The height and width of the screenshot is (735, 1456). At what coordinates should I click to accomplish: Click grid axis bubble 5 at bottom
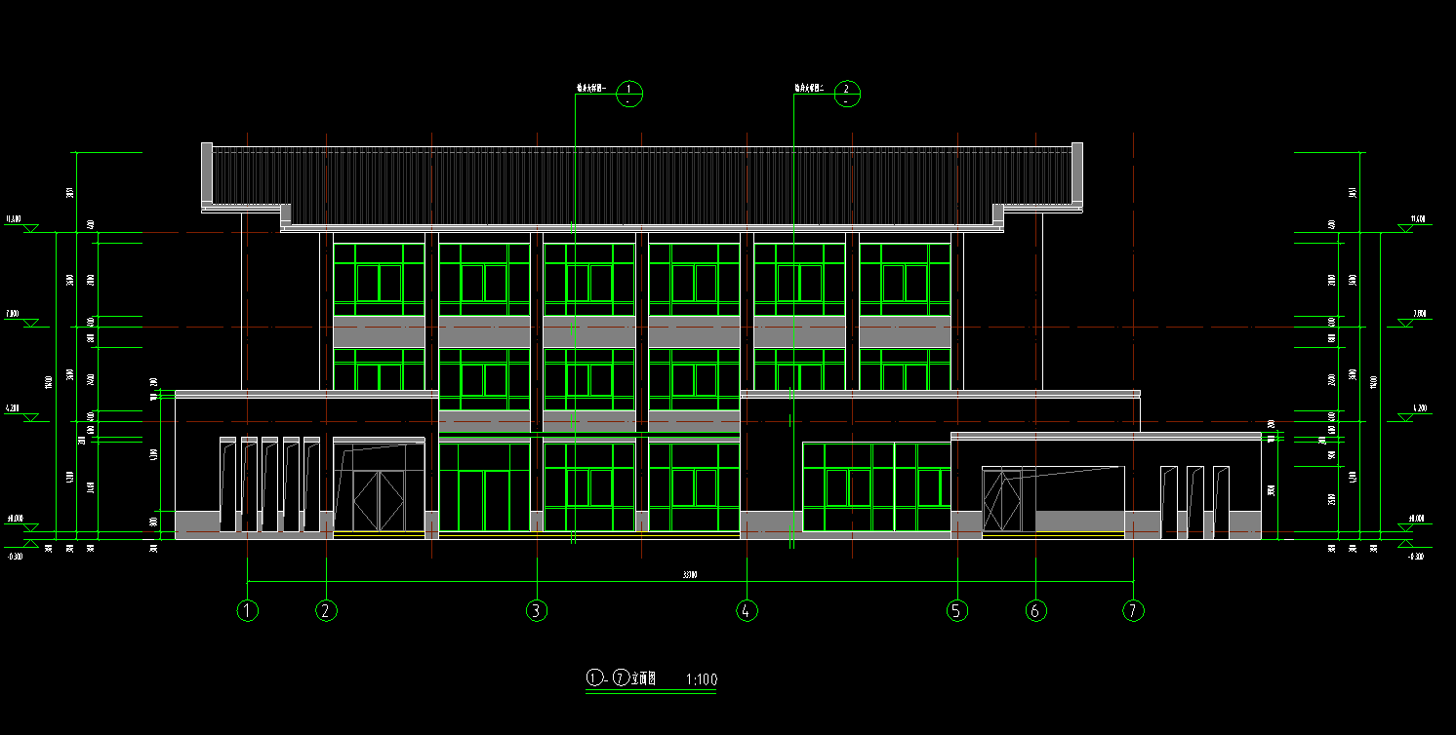coord(957,611)
